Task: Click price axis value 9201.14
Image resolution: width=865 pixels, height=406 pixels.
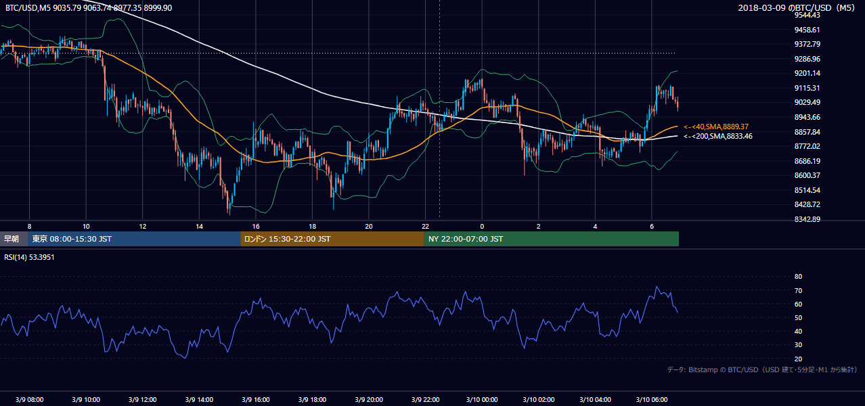Action: click(x=807, y=73)
